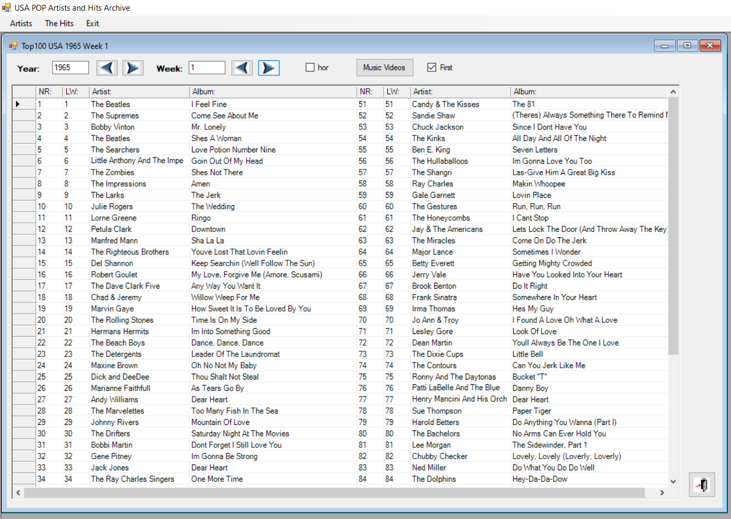The height and width of the screenshot is (519, 731).
Task: Select 'The Zombies' artist cell
Action: coord(139,173)
